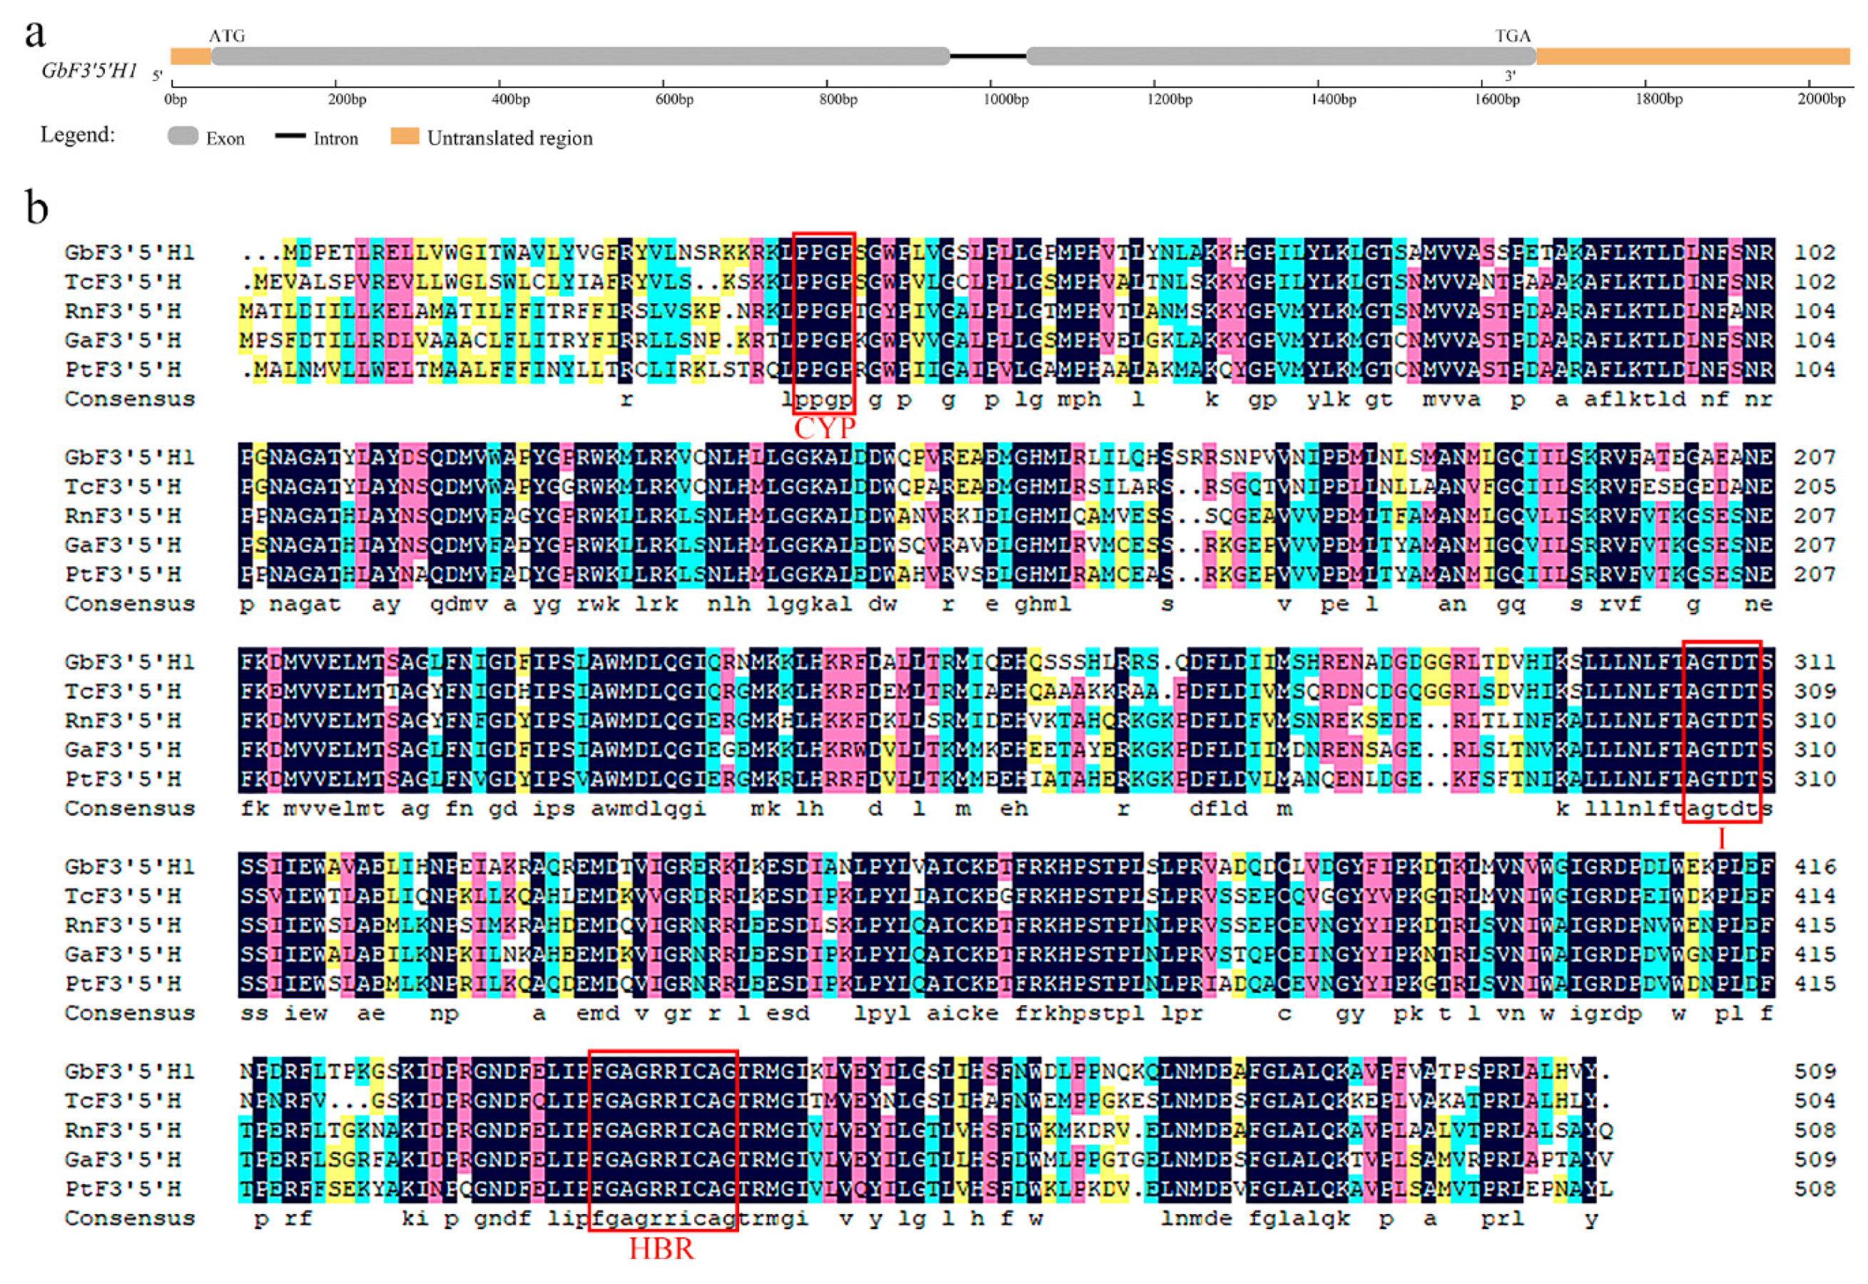Click the consensus text 'mvvelmt'
The height and width of the screenshot is (1284, 1868).
coord(334,808)
